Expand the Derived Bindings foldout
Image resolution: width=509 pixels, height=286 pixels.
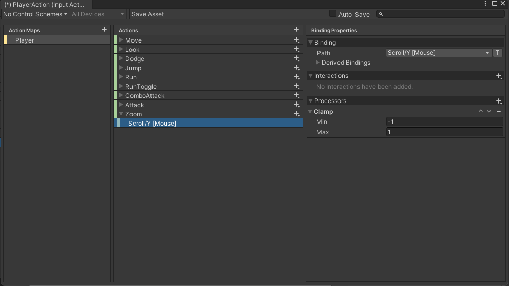(318, 62)
